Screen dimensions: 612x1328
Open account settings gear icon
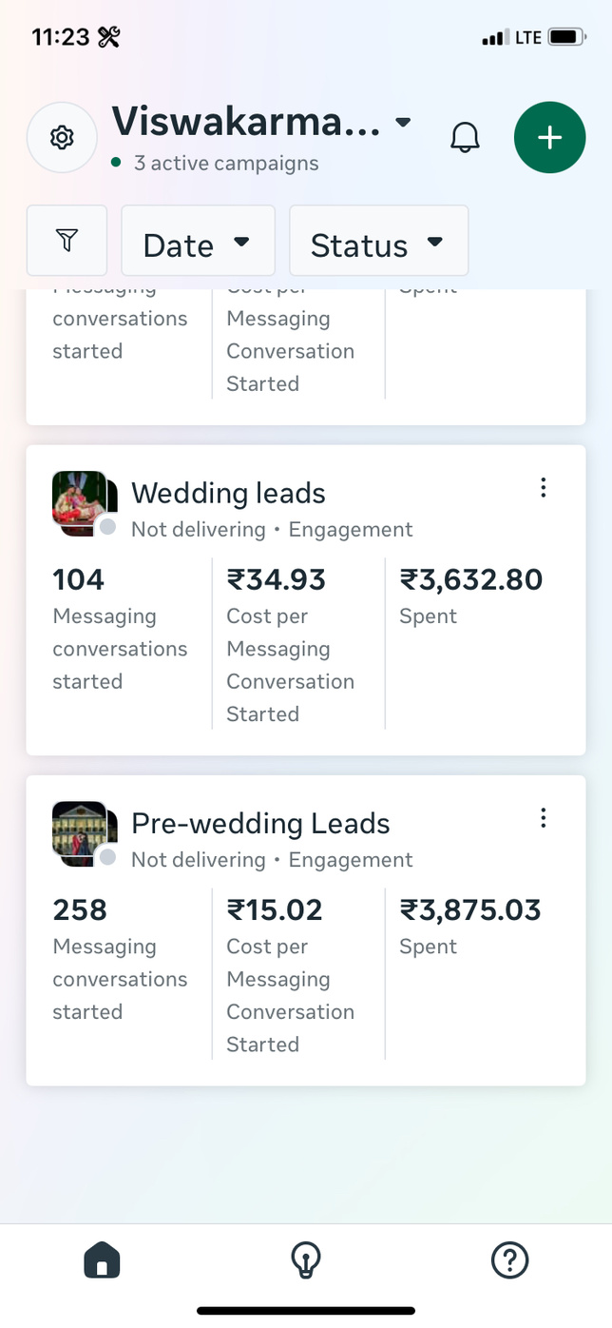pyautogui.click(x=62, y=138)
